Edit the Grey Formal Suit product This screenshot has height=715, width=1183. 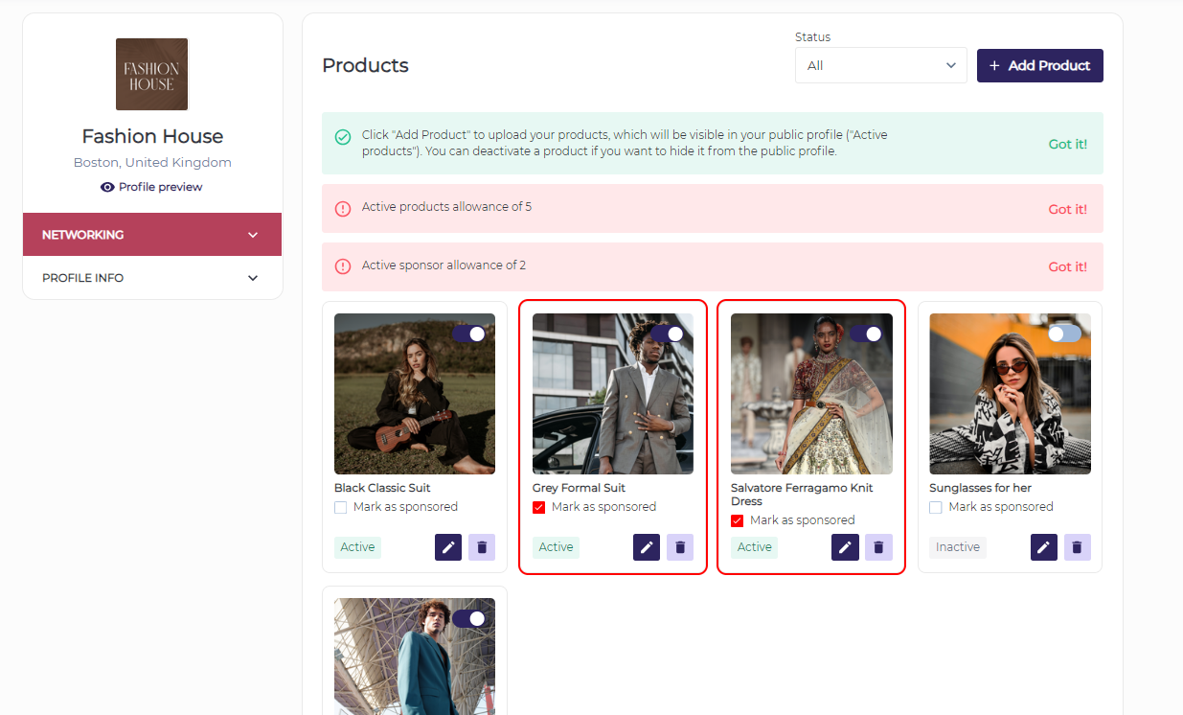pos(647,547)
